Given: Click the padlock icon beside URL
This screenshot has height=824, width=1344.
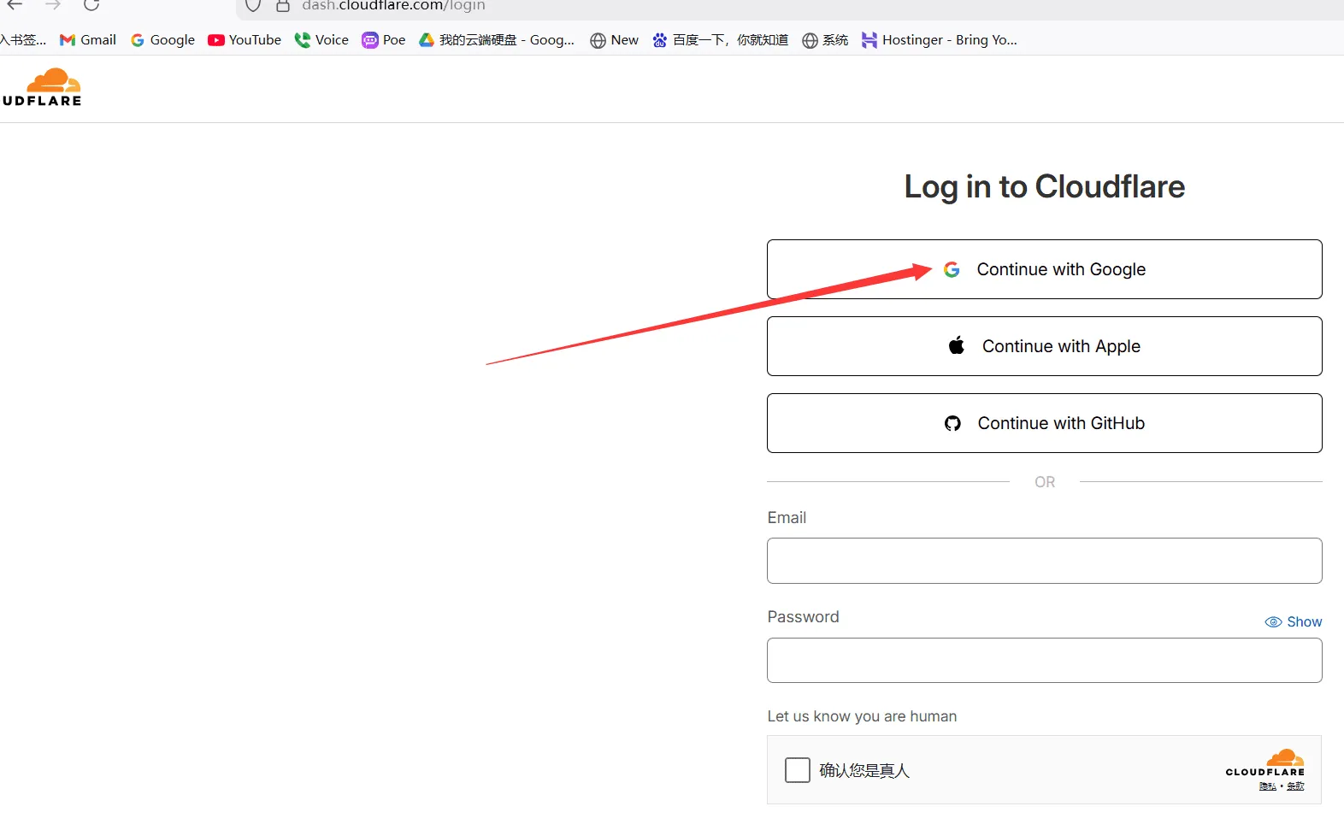Looking at the screenshot, I should coord(283,6).
